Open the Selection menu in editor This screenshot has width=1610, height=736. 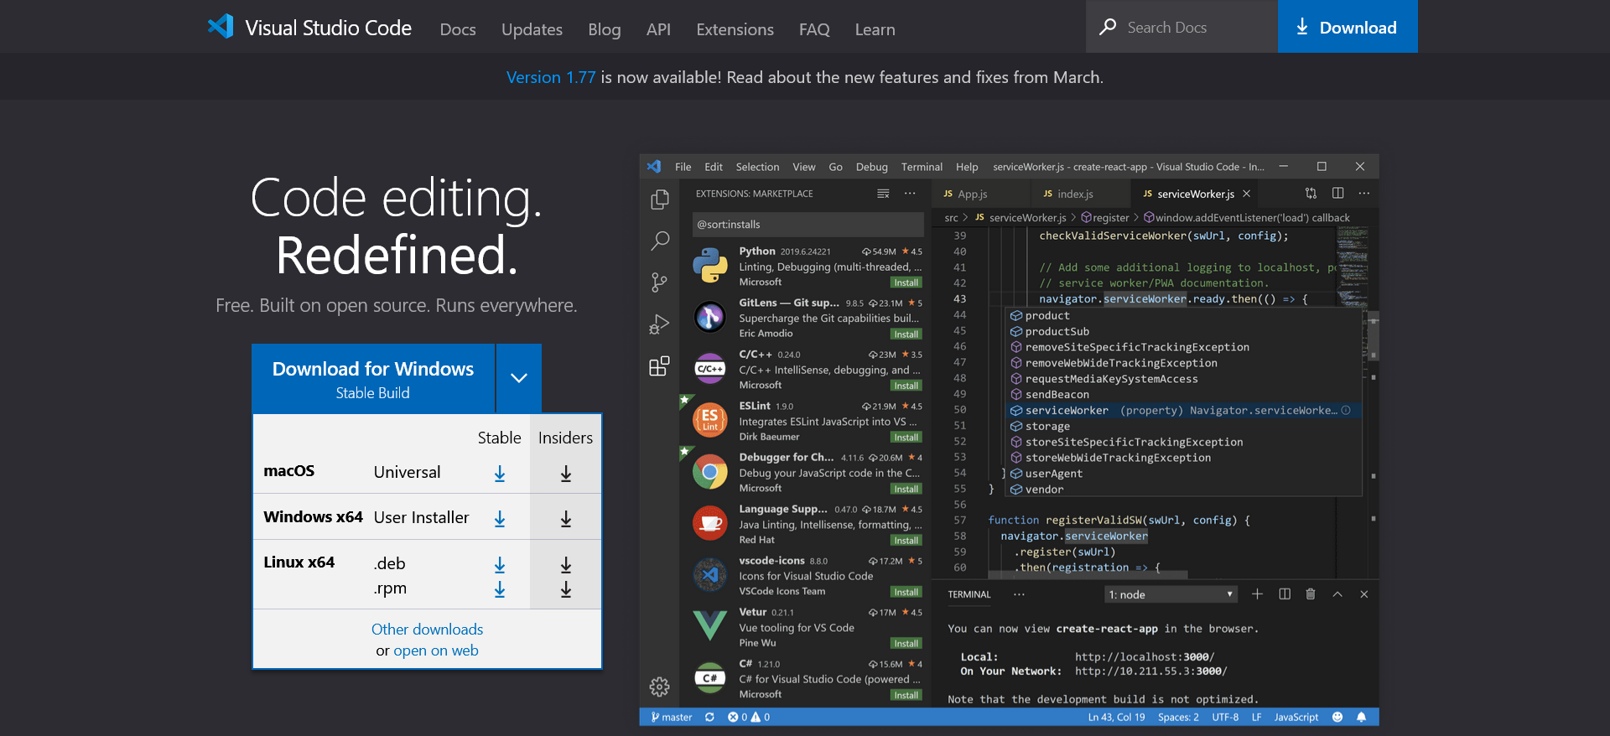tap(757, 167)
